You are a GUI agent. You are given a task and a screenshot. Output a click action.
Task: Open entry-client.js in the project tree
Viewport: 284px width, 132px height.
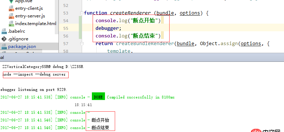point(29,8)
